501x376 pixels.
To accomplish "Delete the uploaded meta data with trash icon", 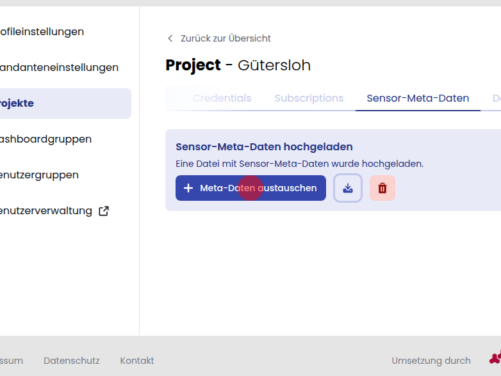I will [382, 188].
